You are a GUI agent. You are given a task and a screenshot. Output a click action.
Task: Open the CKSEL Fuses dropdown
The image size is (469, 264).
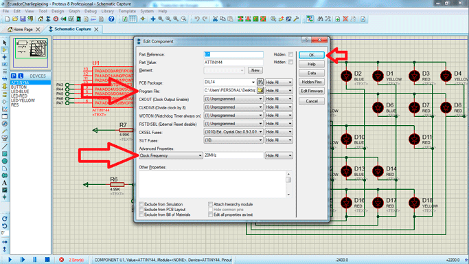[233, 132]
